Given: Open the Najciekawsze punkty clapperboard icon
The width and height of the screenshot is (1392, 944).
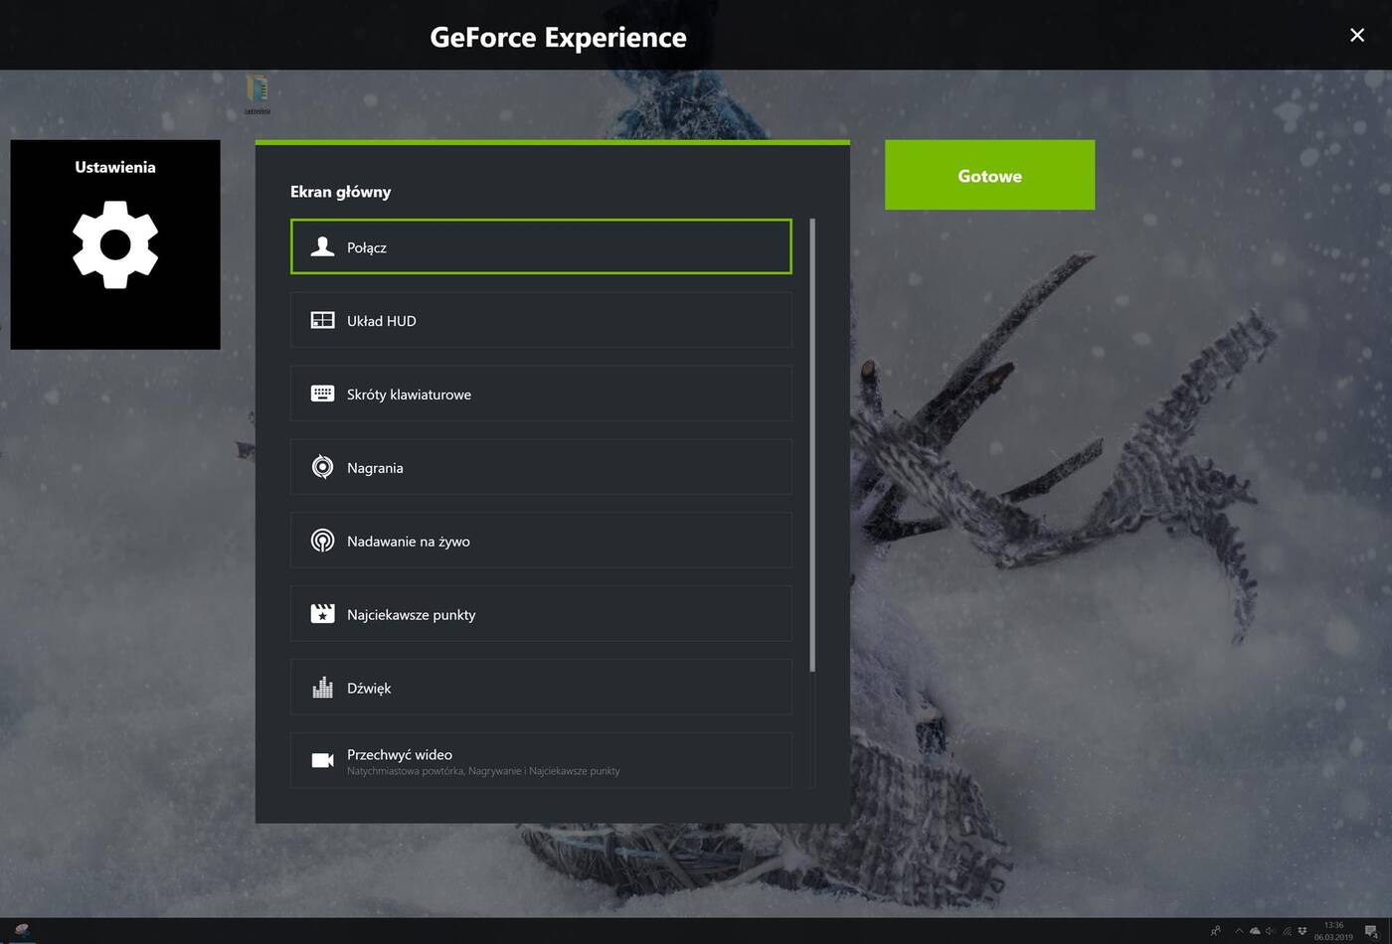Looking at the screenshot, I should coord(322,614).
